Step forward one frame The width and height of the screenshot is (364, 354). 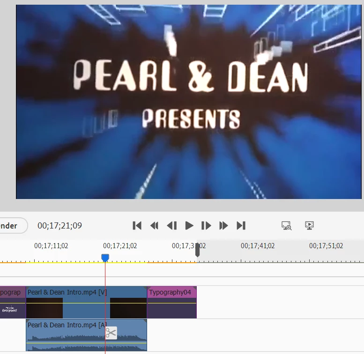click(x=206, y=226)
